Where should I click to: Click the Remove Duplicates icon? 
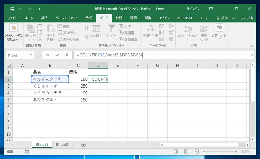pyautogui.click(x=161, y=32)
